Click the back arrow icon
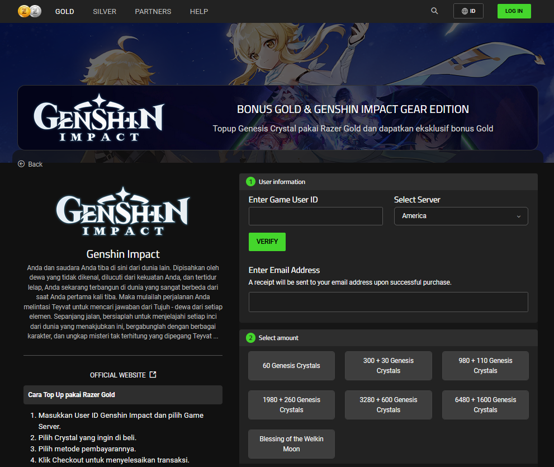Viewport: 554px width, 467px height. click(x=22, y=164)
